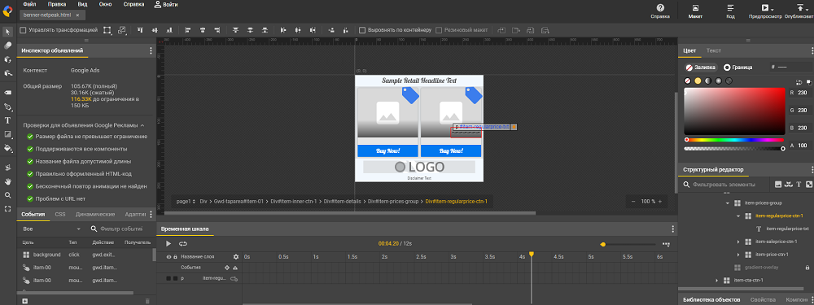Select Заливка fill option

point(700,68)
